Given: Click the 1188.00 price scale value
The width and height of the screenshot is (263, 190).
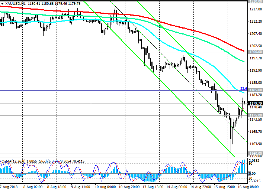Looking at the screenshot, I should (256, 83).
